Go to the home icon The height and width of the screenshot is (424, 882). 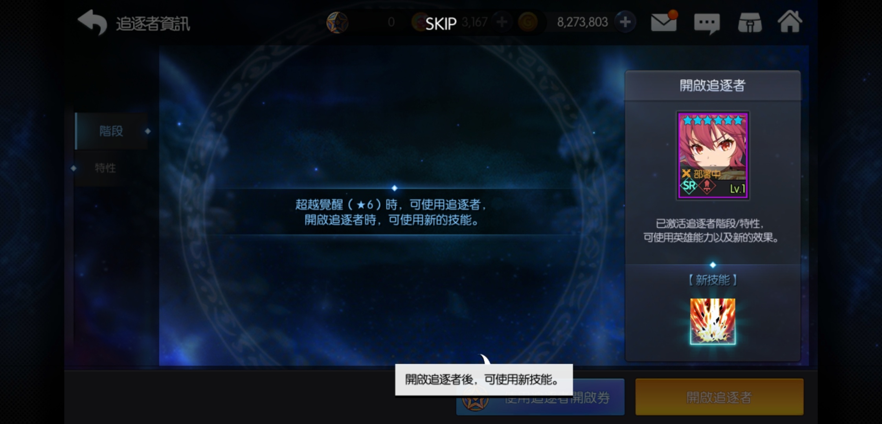[x=790, y=22]
